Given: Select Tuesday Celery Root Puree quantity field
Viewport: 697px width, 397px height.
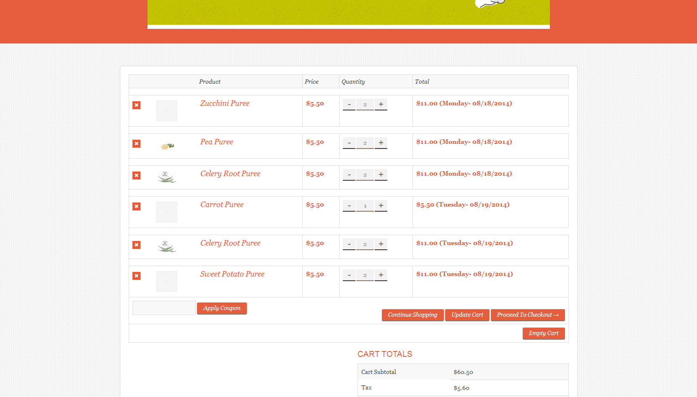Looking at the screenshot, I should coord(365,244).
